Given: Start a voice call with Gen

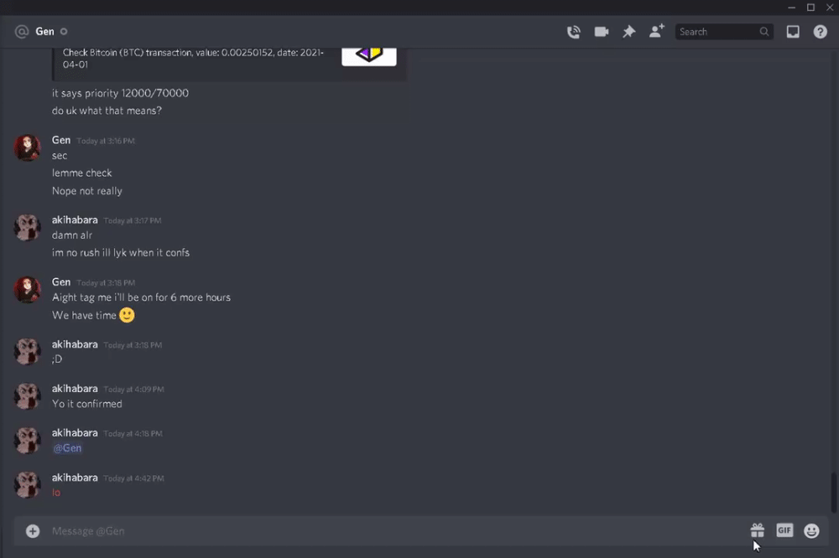Looking at the screenshot, I should click(574, 32).
